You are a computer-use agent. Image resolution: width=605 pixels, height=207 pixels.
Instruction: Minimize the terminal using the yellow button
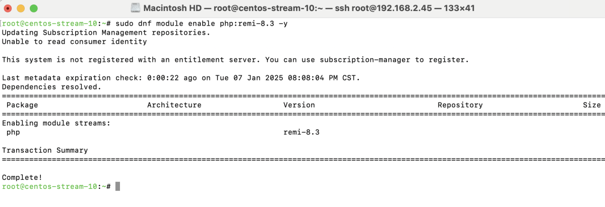[22, 9]
